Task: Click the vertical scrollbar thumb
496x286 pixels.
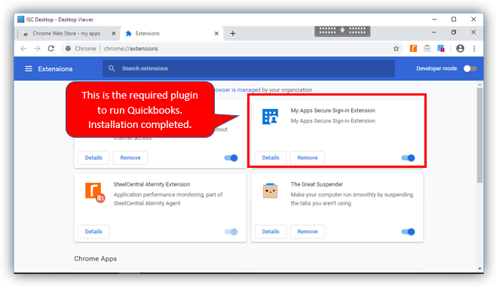Action: (x=480, y=135)
